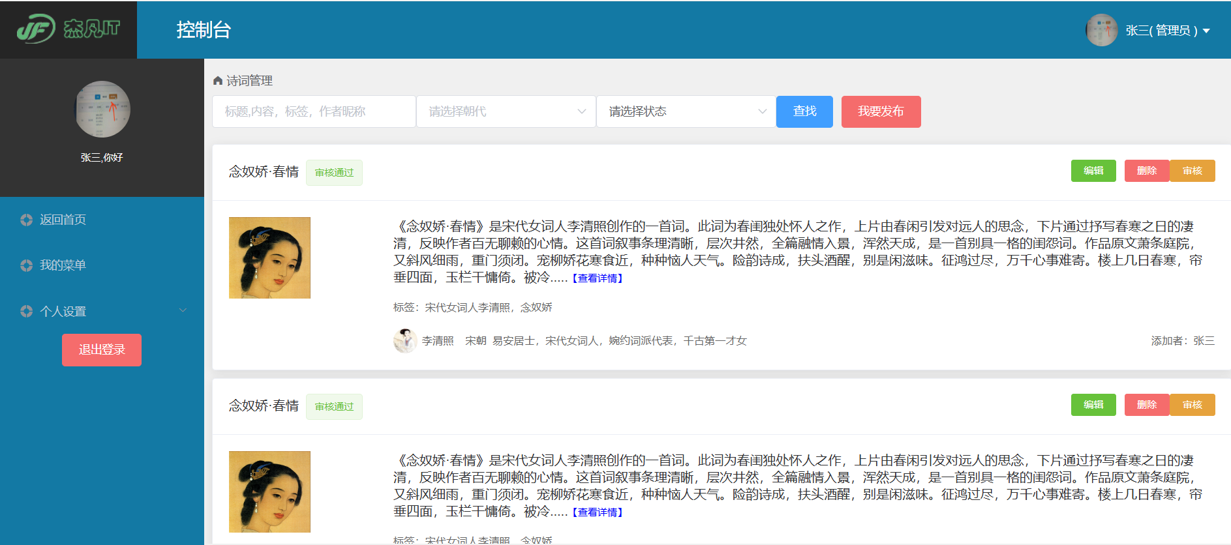Click the second card's 审核通过 status tag
1231x545 pixels.
[x=334, y=407]
